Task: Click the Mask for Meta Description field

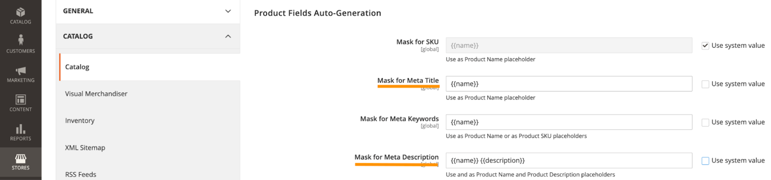Action: pyautogui.click(x=569, y=161)
